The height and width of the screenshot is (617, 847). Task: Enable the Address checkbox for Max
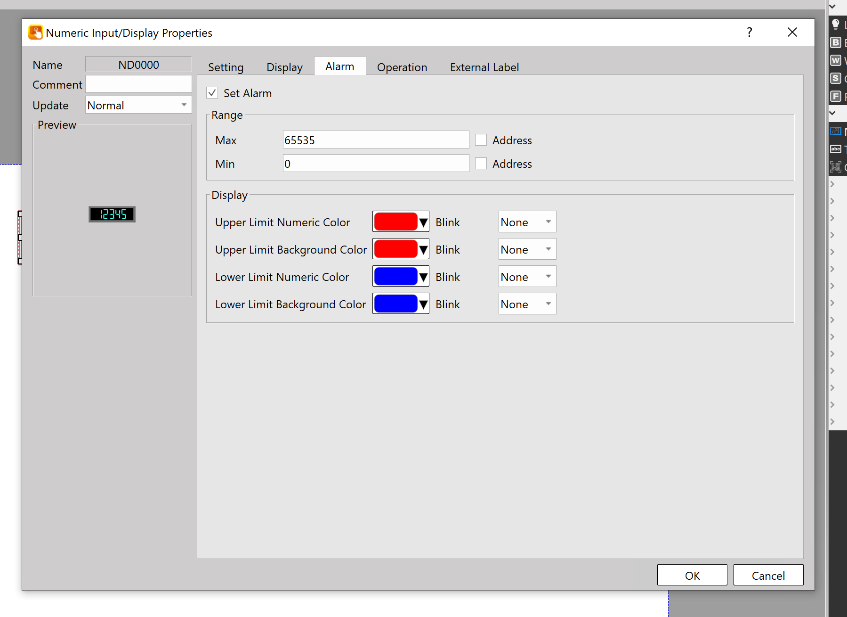point(481,140)
